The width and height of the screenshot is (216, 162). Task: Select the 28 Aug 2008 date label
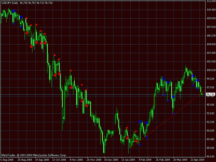(x=25, y=160)
